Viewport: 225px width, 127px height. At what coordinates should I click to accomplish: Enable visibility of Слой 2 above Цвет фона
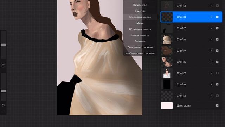[217, 96]
